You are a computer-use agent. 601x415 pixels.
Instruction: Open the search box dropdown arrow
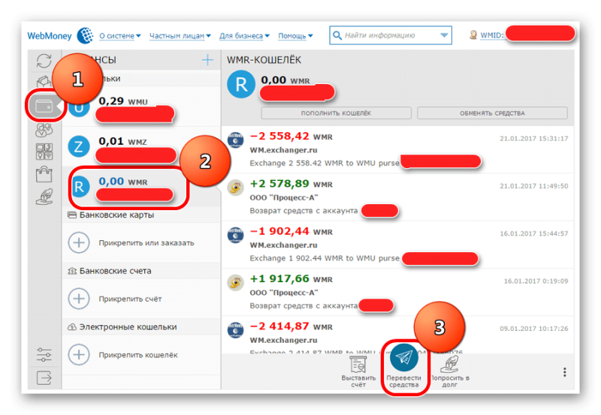pyautogui.click(x=444, y=35)
